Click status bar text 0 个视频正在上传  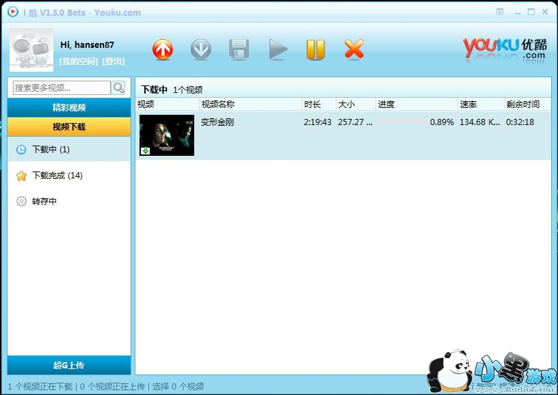[x=112, y=387]
